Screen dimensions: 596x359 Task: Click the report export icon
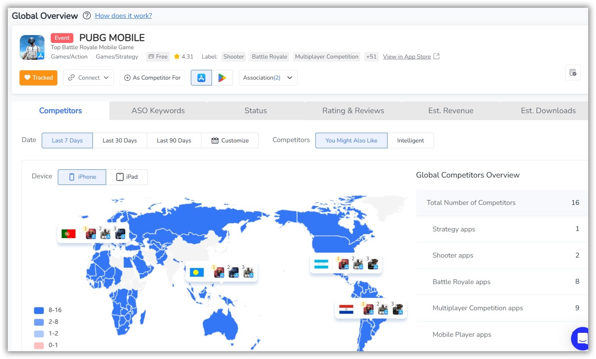pyautogui.click(x=573, y=73)
